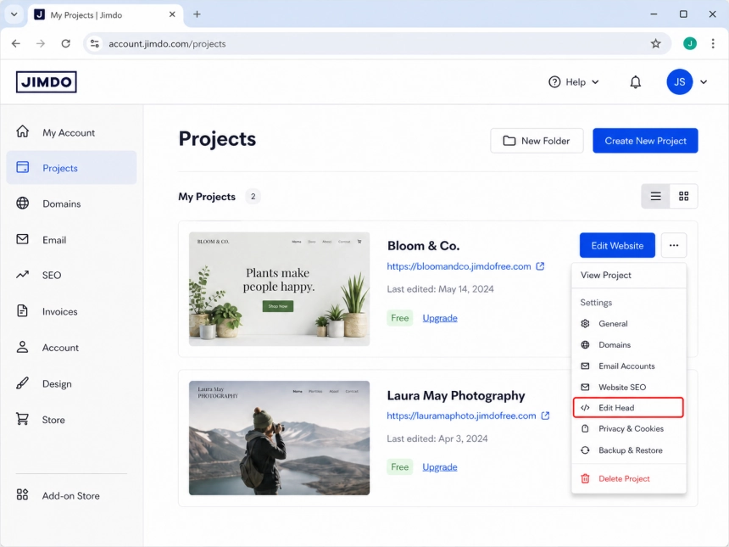
Task: Open Invoices in the sidebar
Action: coord(71,311)
